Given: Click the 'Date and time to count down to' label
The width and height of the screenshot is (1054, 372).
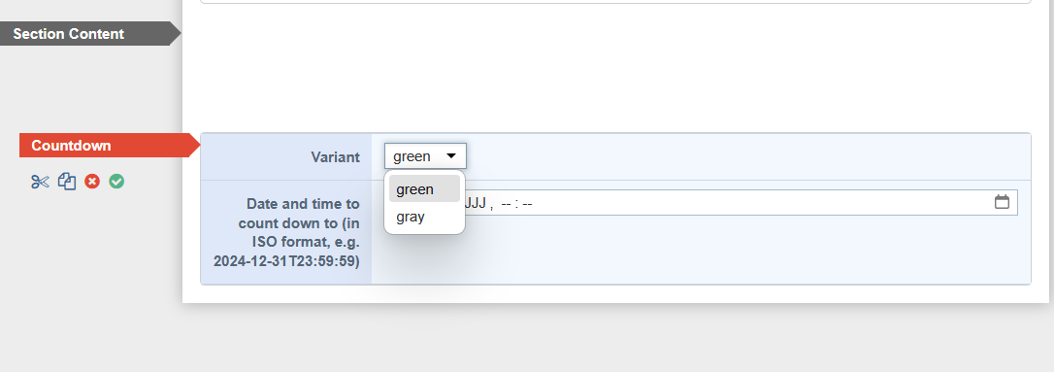Looking at the screenshot, I should 286,232.
